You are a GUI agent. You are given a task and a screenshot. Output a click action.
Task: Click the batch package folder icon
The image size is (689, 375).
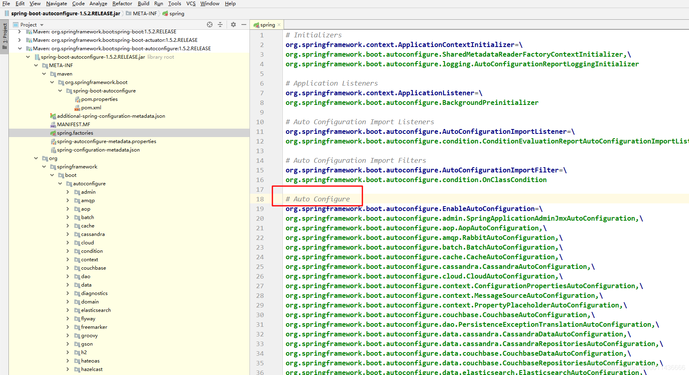[x=77, y=217]
